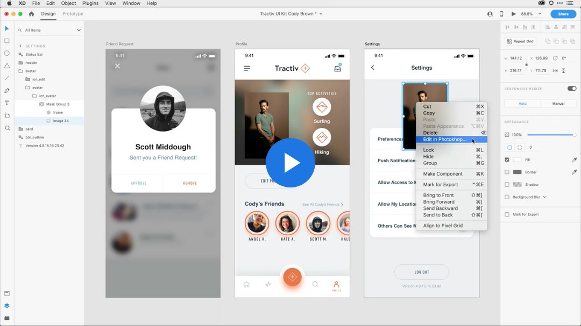Click REMOVE on friend request
The width and height of the screenshot is (581, 326).
[190, 183]
